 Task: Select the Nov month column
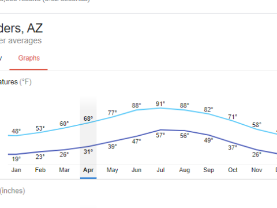pos(257,170)
